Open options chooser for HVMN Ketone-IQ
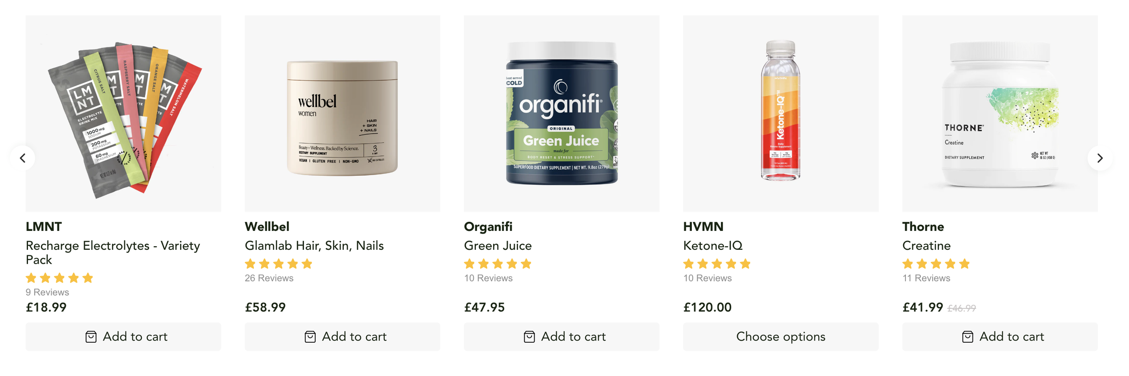The image size is (1129, 376). click(x=780, y=337)
